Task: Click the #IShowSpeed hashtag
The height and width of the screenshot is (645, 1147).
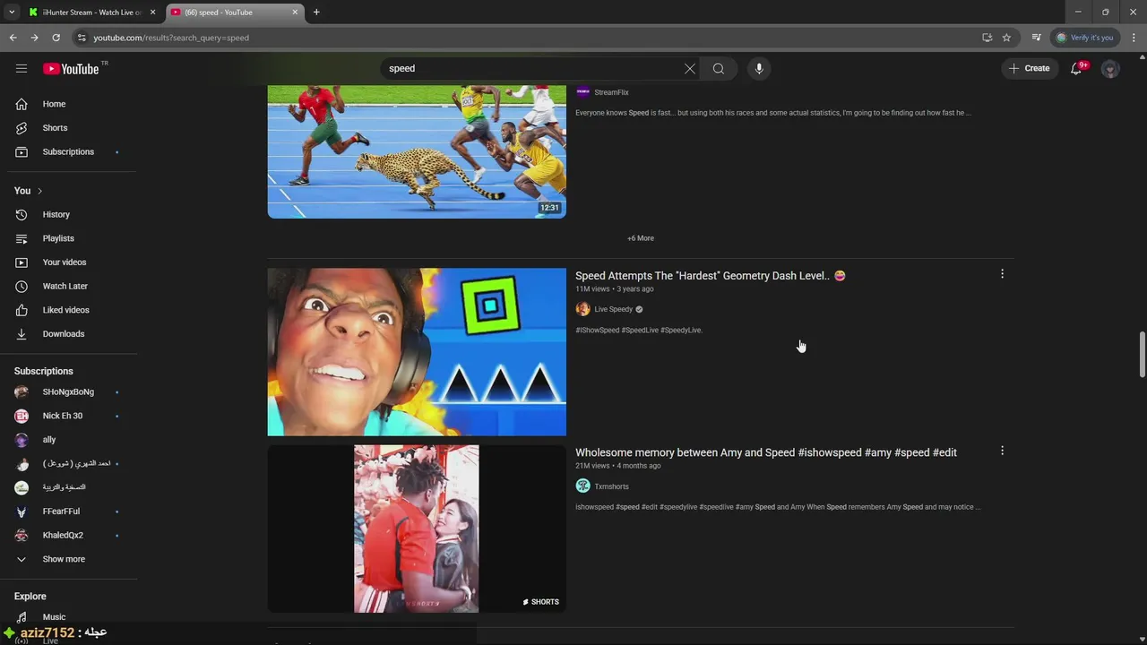Action: click(597, 331)
